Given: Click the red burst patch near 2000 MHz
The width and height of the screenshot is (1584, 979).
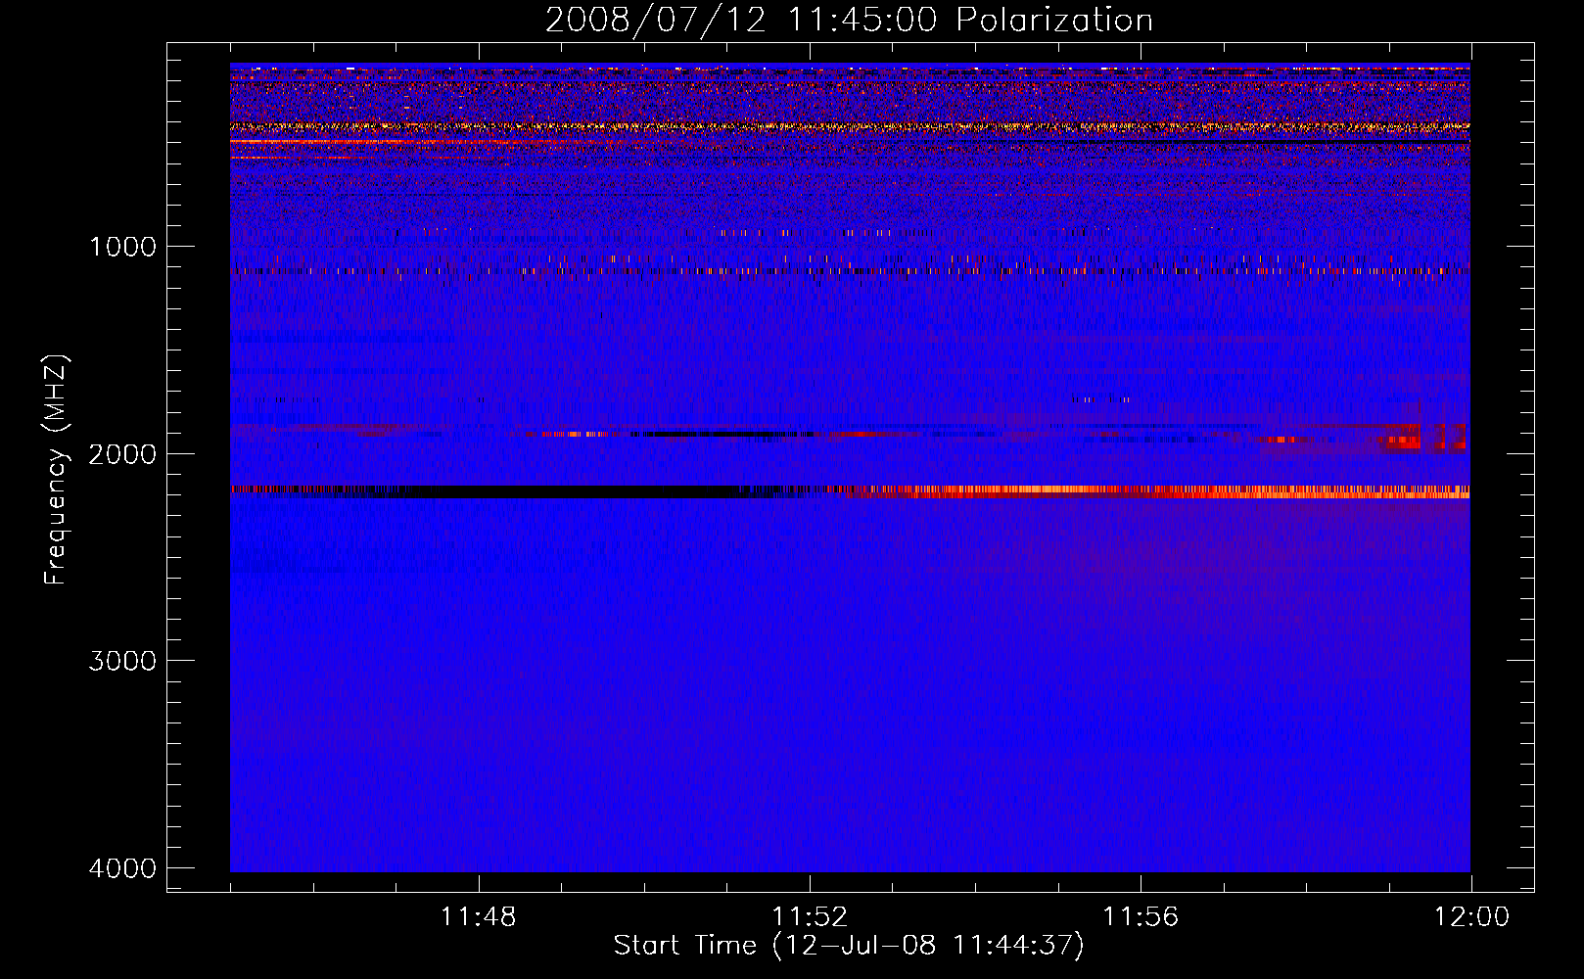Looking at the screenshot, I should coord(1424,438).
